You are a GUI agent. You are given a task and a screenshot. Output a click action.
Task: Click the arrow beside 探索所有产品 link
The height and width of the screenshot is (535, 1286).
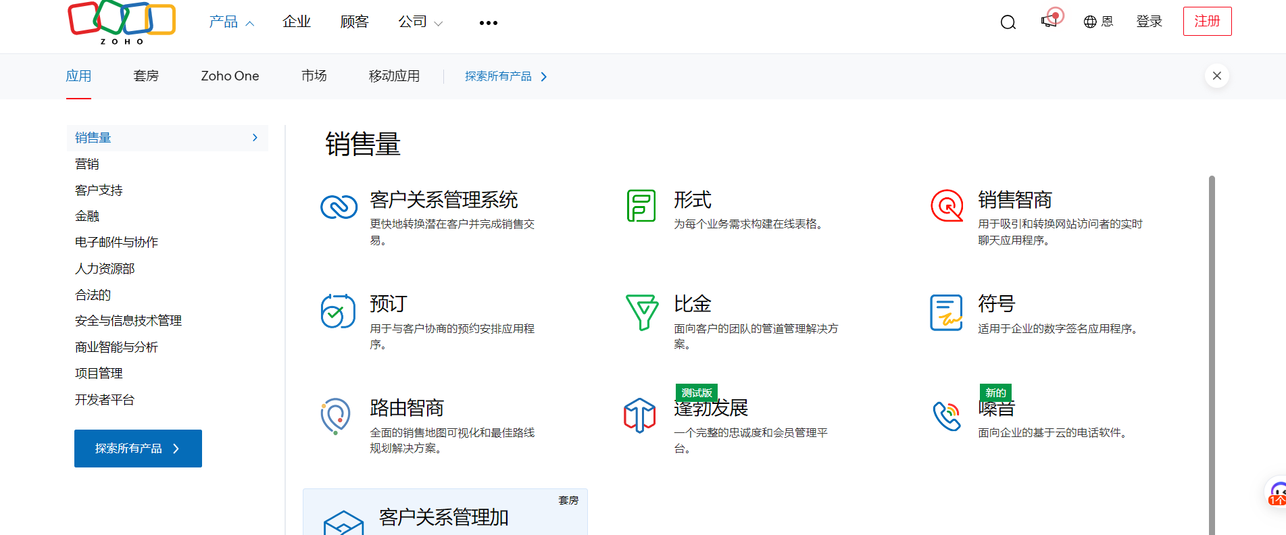pyautogui.click(x=544, y=77)
